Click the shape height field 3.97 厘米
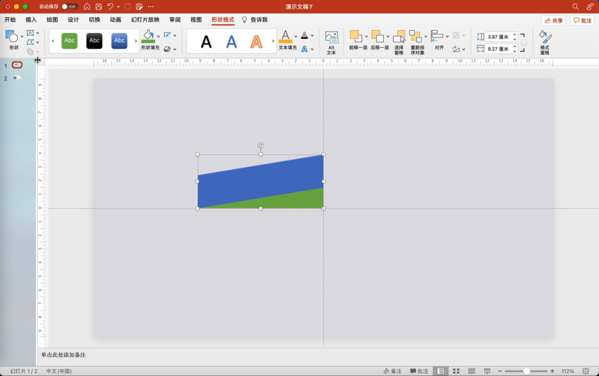The width and height of the screenshot is (599, 376). [498, 37]
